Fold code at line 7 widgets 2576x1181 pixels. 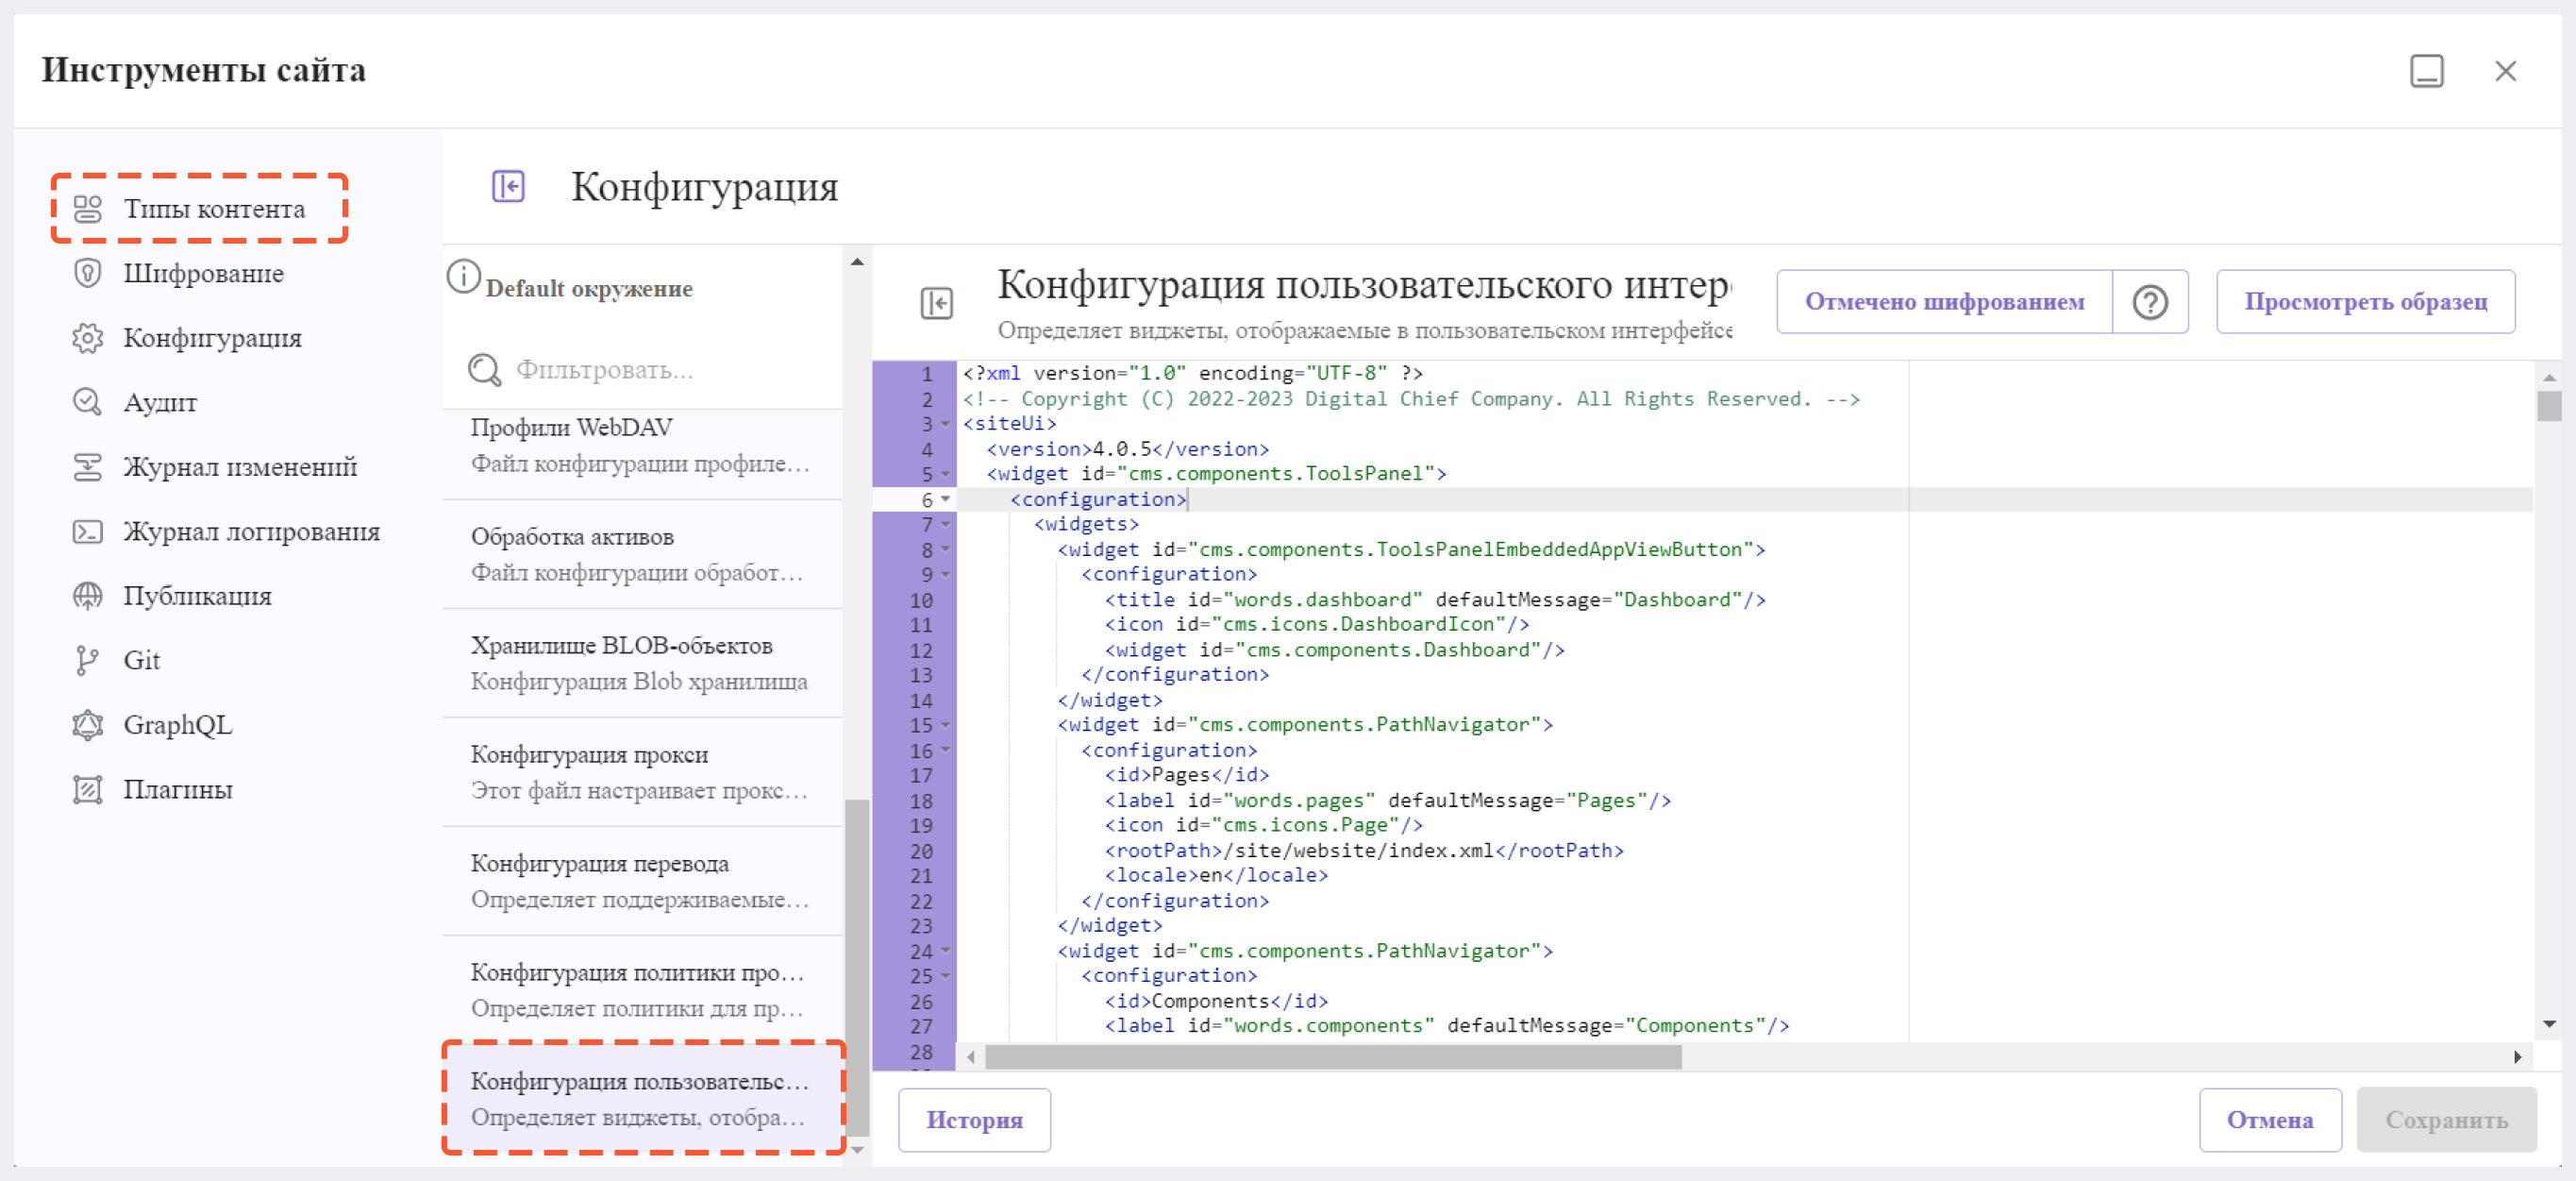point(945,525)
